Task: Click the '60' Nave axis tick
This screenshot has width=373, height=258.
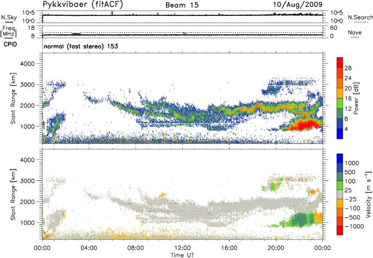Action: [x=333, y=28]
